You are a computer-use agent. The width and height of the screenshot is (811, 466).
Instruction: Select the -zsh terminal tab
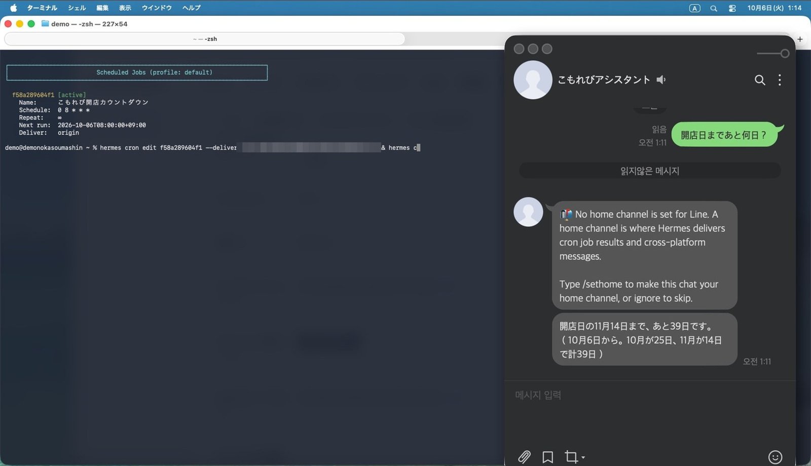pos(205,39)
